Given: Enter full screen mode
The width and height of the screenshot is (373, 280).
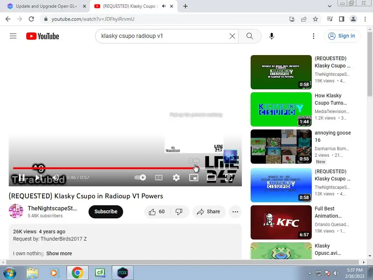Looking at the screenshot, I should (x=229, y=178).
